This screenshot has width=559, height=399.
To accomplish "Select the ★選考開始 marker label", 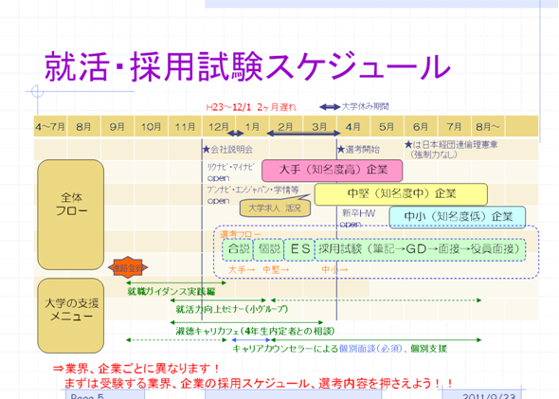I will click(x=359, y=150).
